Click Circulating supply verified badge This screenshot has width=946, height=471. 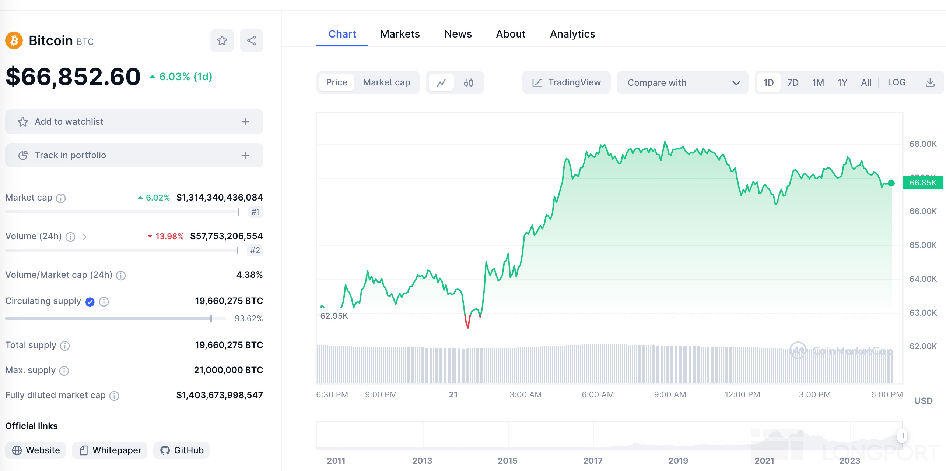tap(90, 302)
